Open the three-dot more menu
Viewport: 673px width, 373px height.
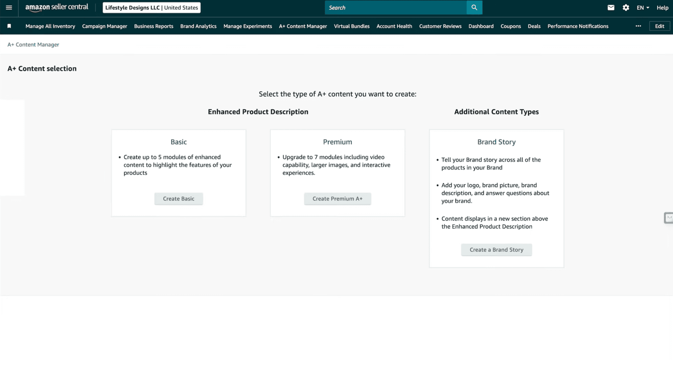[x=638, y=26]
